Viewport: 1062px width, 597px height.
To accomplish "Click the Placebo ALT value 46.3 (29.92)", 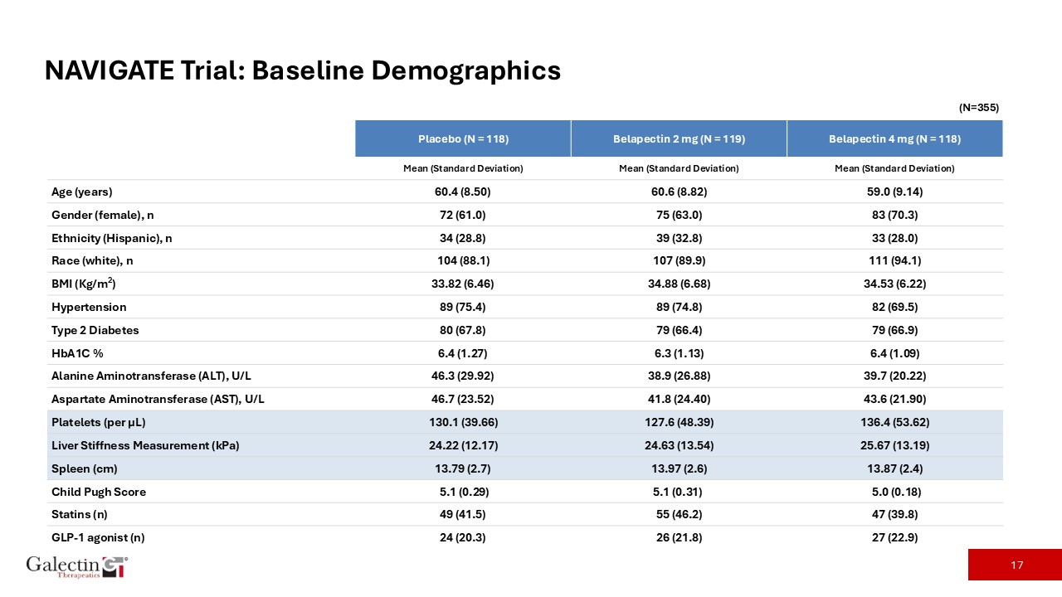I will (463, 376).
